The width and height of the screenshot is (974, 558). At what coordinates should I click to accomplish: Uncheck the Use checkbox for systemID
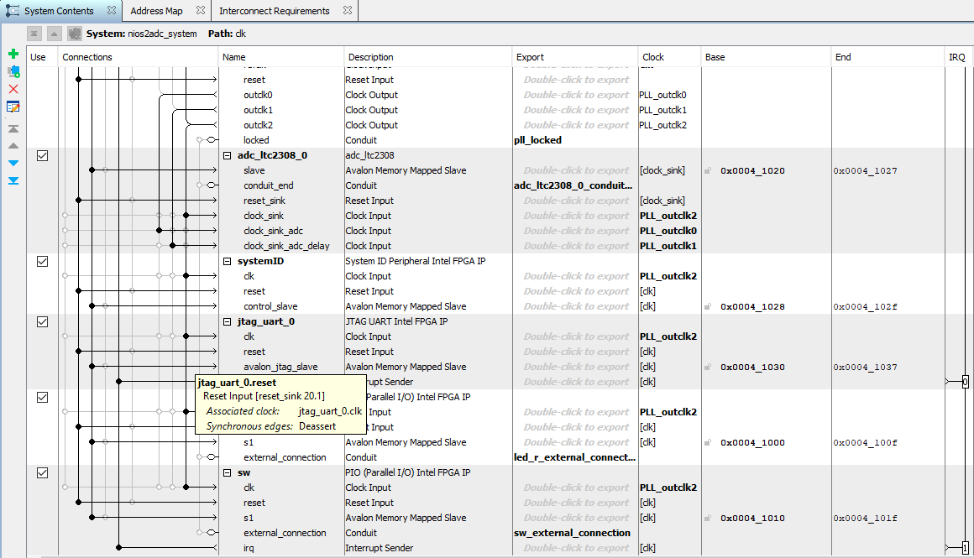click(x=42, y=261)
